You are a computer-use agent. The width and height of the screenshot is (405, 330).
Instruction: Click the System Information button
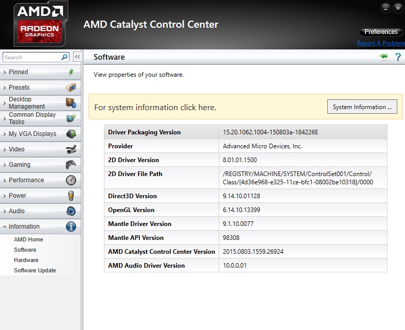362,107
